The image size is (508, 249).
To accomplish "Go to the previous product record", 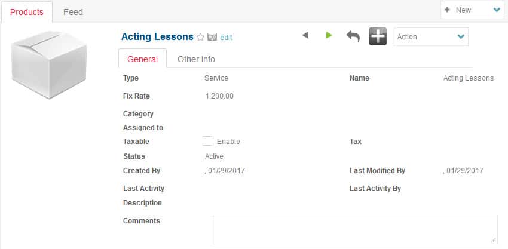I will point(305,36).
